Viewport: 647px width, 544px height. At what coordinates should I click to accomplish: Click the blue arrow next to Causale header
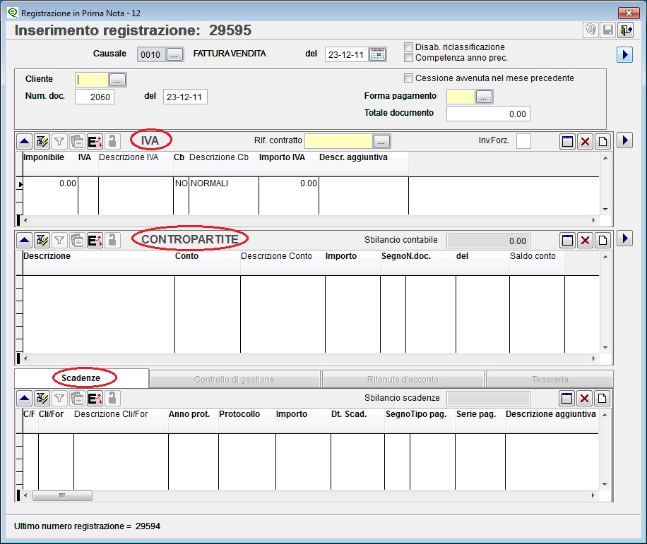point(624,54)
